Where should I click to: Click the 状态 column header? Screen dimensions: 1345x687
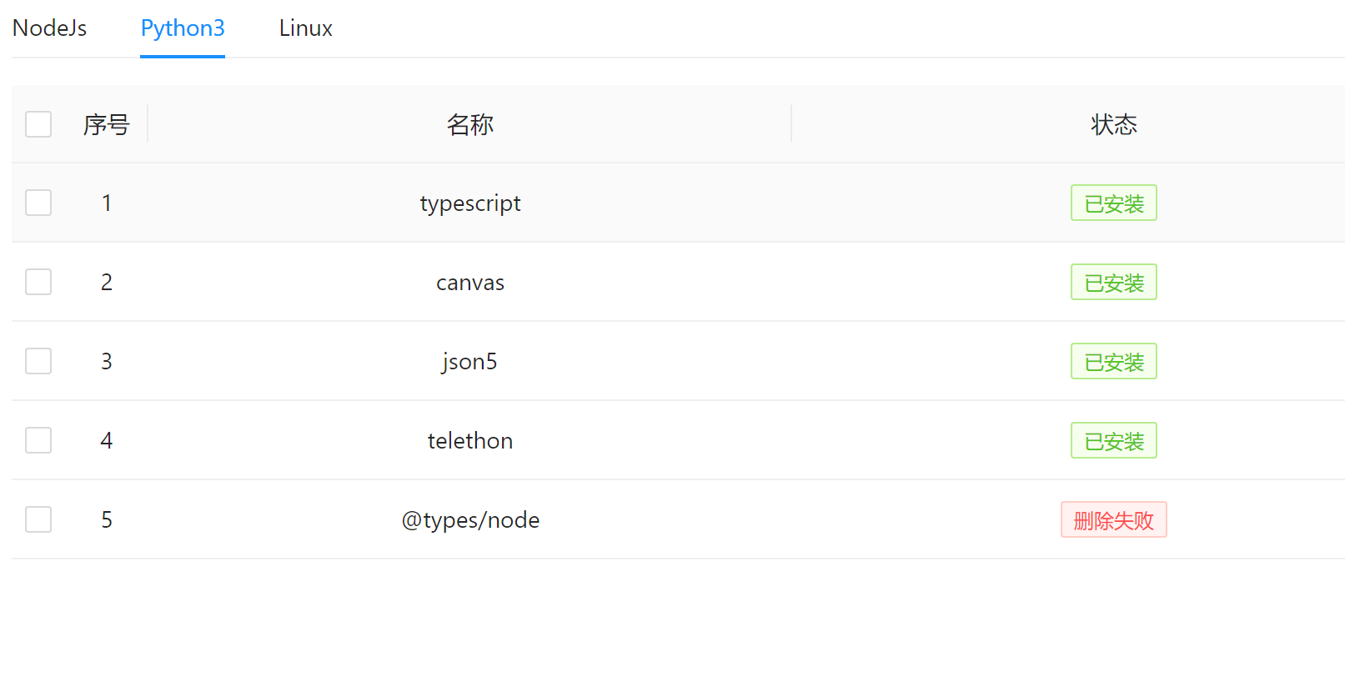point(1113,123)
